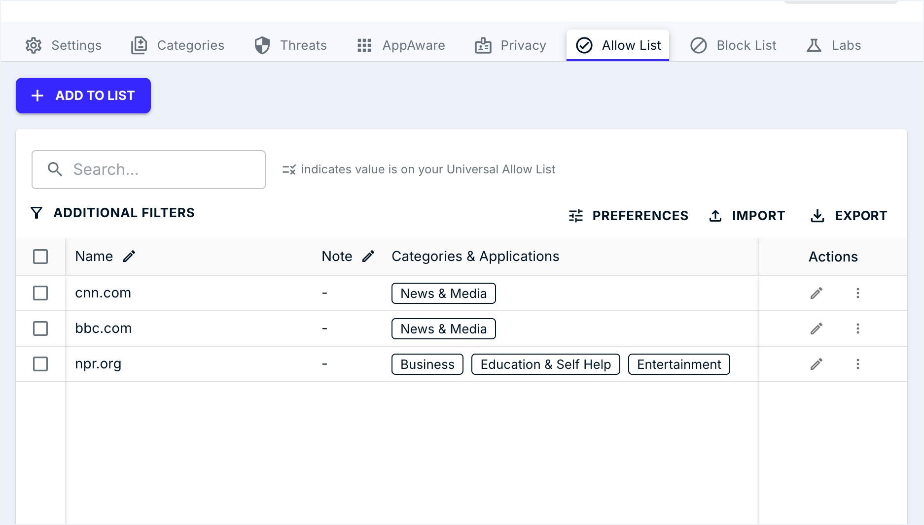Open the three-dot actions menu for npr.org

858,364
